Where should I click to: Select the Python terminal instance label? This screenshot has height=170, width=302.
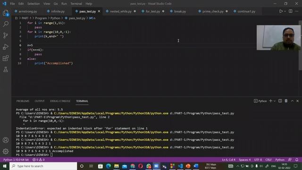[x=260, y=101]
